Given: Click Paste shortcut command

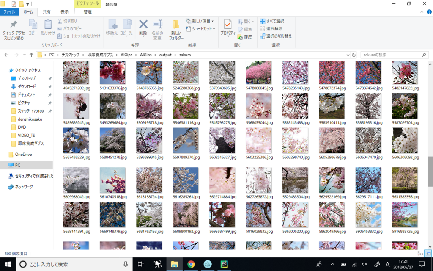Looking at the screenshot, I should click(79, 36).
